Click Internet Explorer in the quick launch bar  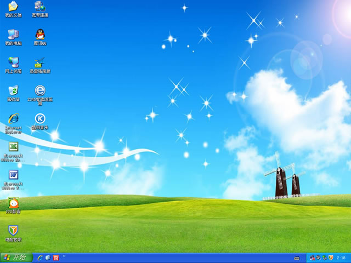(x=40, y=258)
